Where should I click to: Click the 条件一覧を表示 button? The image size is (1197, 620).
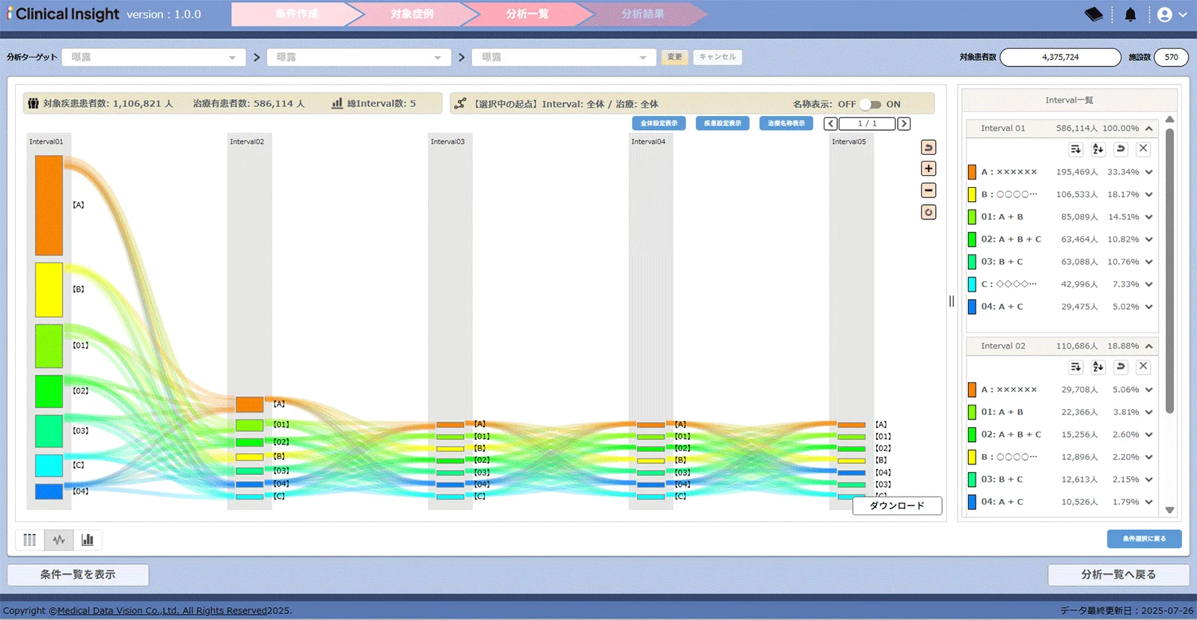(78, 574)
